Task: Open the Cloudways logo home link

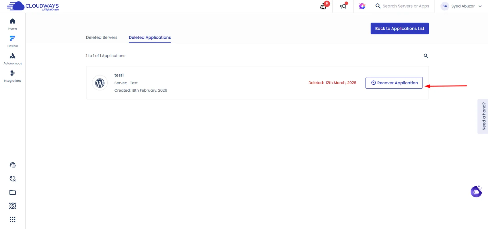Action: [33, 6]
